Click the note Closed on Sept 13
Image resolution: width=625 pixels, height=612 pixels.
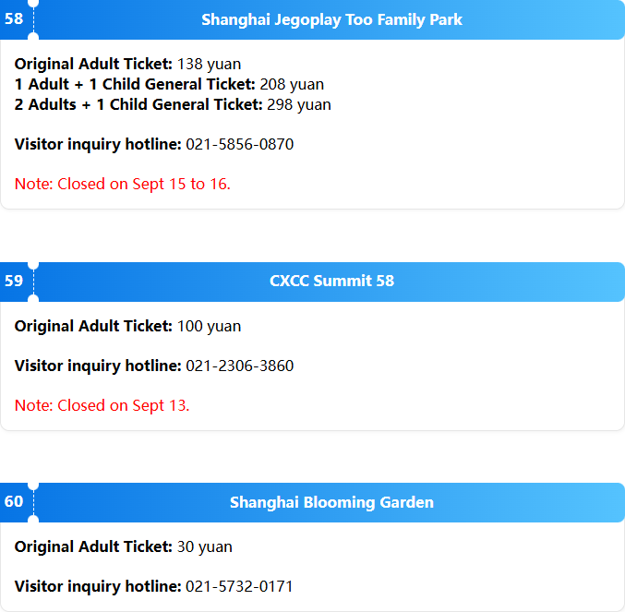point(102,405)
